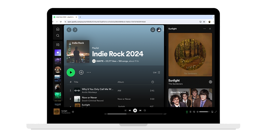Viewport: 269px width, 134px height.
Task: Click now playing cover in bottom bar
Action: coord(57,111)
